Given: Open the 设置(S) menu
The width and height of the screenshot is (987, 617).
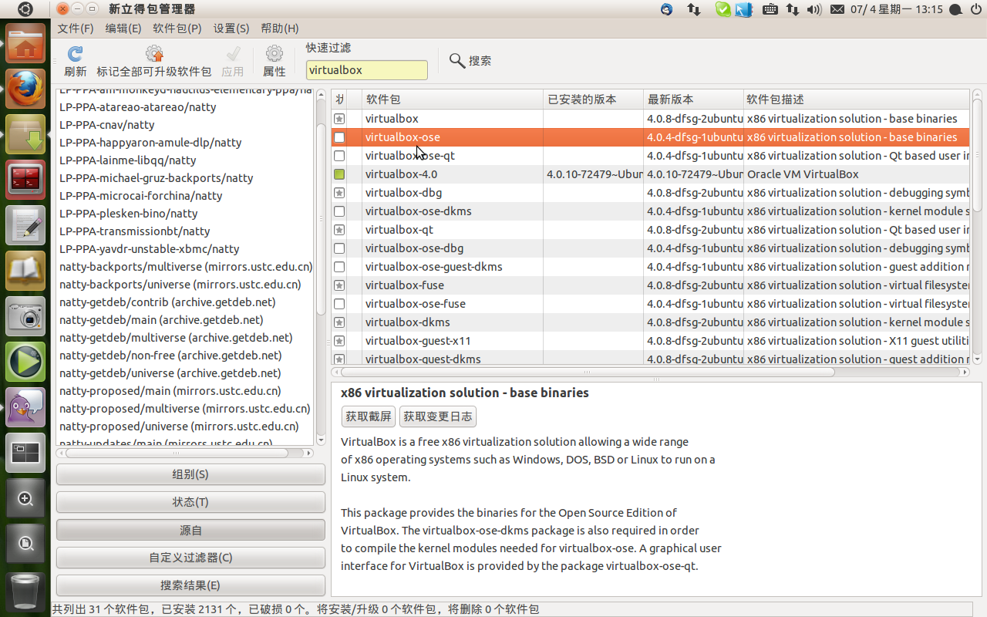Looking at the screenshot, I should 231,29.
